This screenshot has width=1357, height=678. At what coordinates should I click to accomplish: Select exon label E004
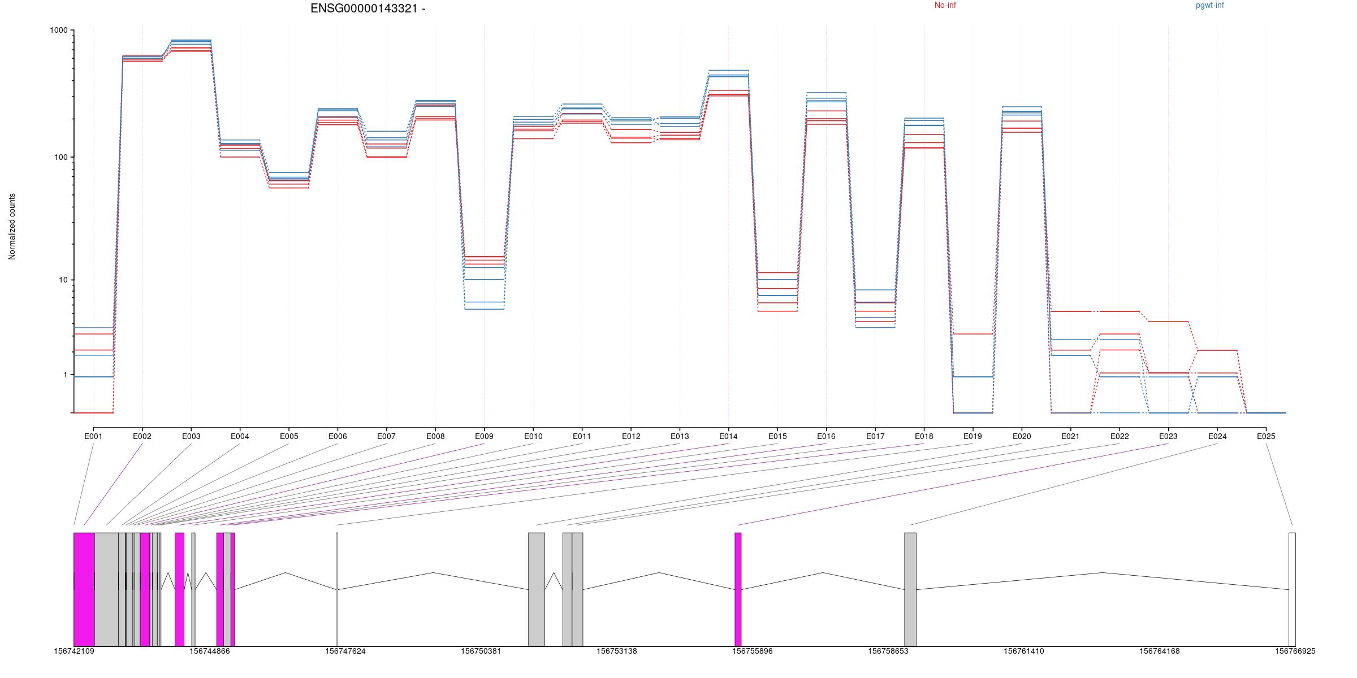[240, 436]
